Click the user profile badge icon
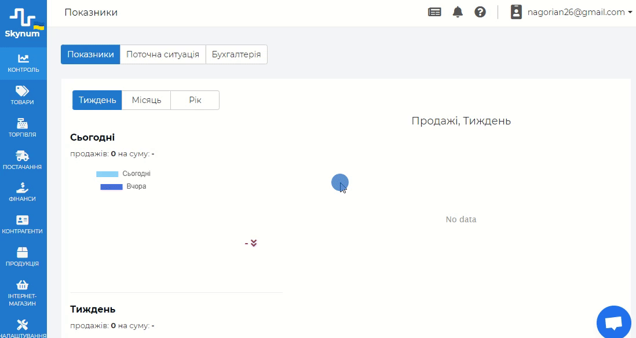Image resolution: width=636 pixels, height=338 pixels. (x=516, y=12)
